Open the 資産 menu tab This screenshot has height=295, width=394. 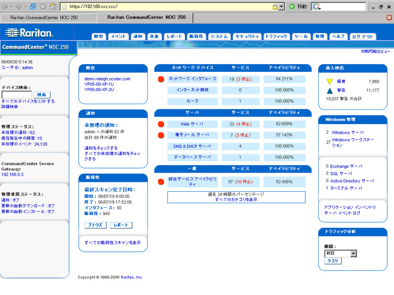click(154, 36)
